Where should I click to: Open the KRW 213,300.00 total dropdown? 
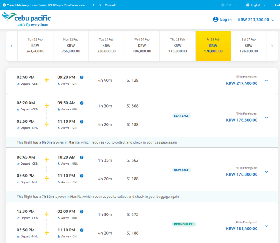click(256, 20)
